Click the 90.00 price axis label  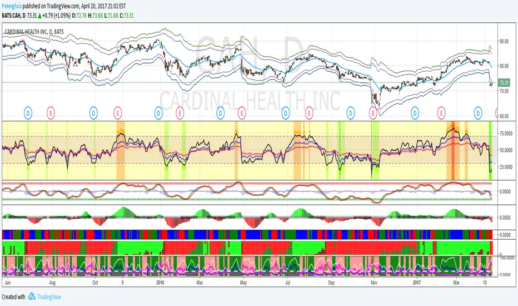[x=504, y=41]
